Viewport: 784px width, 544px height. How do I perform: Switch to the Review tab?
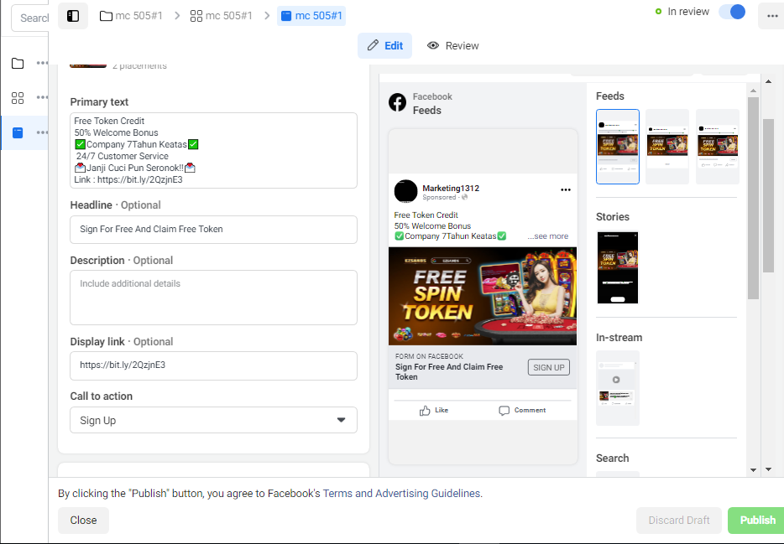pos(452,46)
